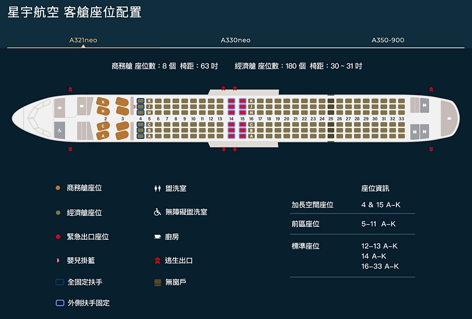Click the pink bassinet legend icon
Viewport: 472px width, 319px height.
click(x=58, y=261)
